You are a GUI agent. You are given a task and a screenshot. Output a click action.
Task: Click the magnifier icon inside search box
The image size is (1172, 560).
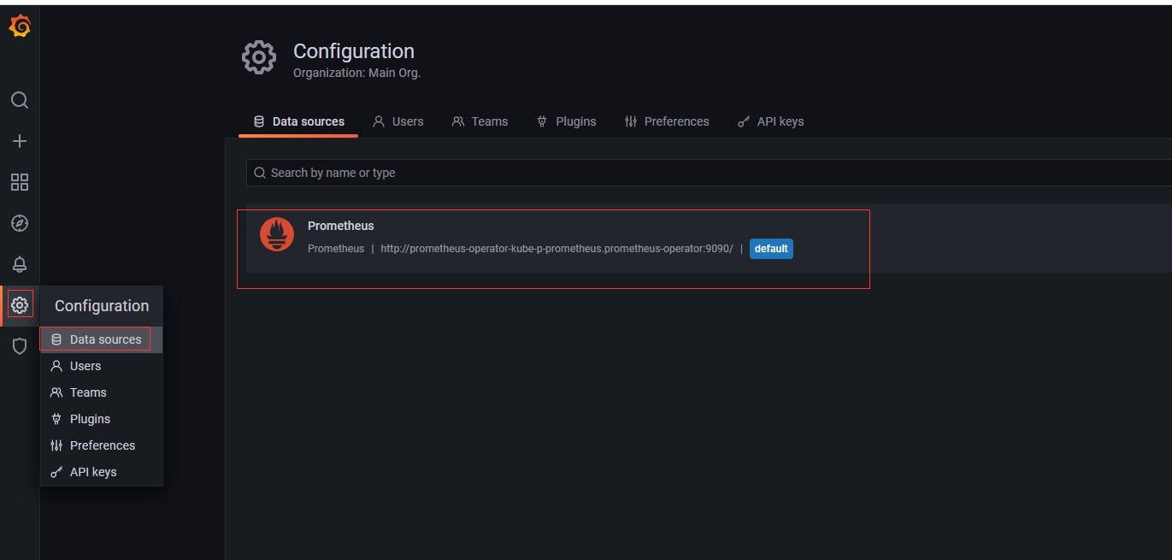pos(260,173)
